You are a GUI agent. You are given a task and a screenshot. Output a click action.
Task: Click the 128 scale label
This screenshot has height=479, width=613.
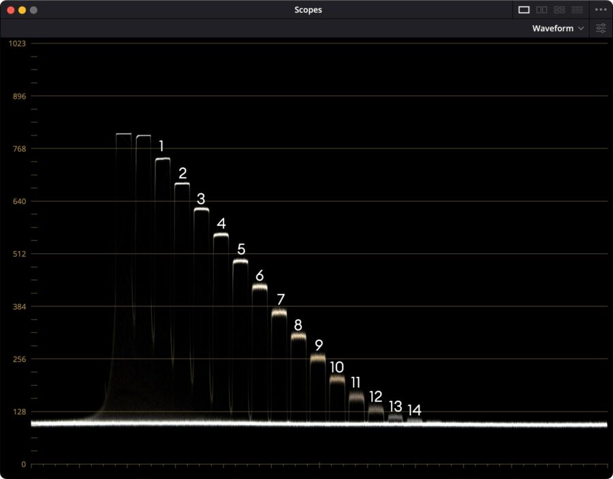coord(18,412)
